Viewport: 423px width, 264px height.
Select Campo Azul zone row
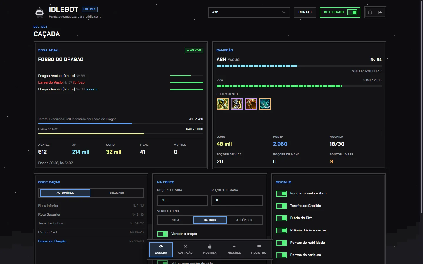tap(91, 232)
